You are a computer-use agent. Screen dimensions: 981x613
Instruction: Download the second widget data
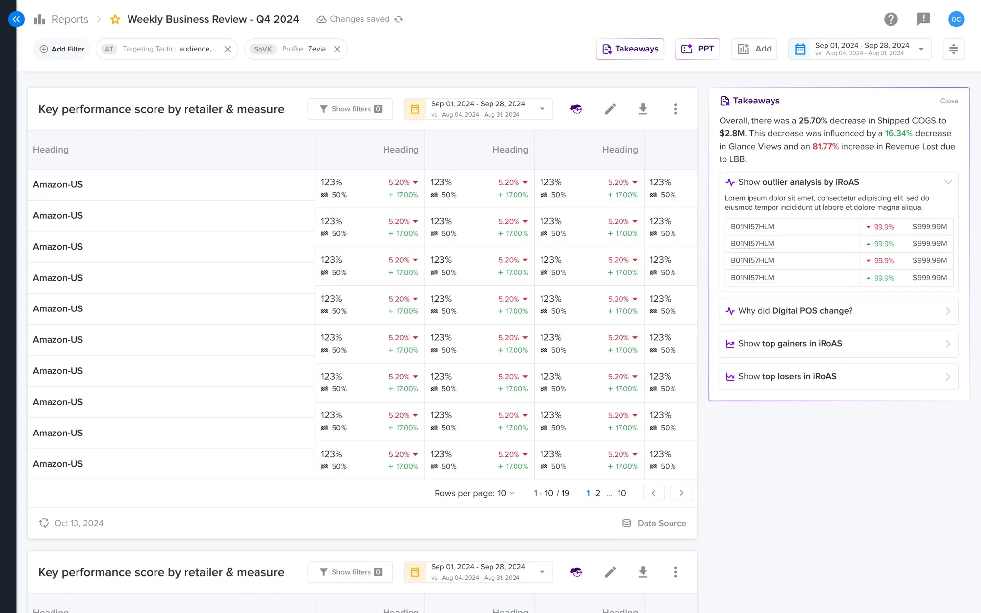tap(643, 572)
